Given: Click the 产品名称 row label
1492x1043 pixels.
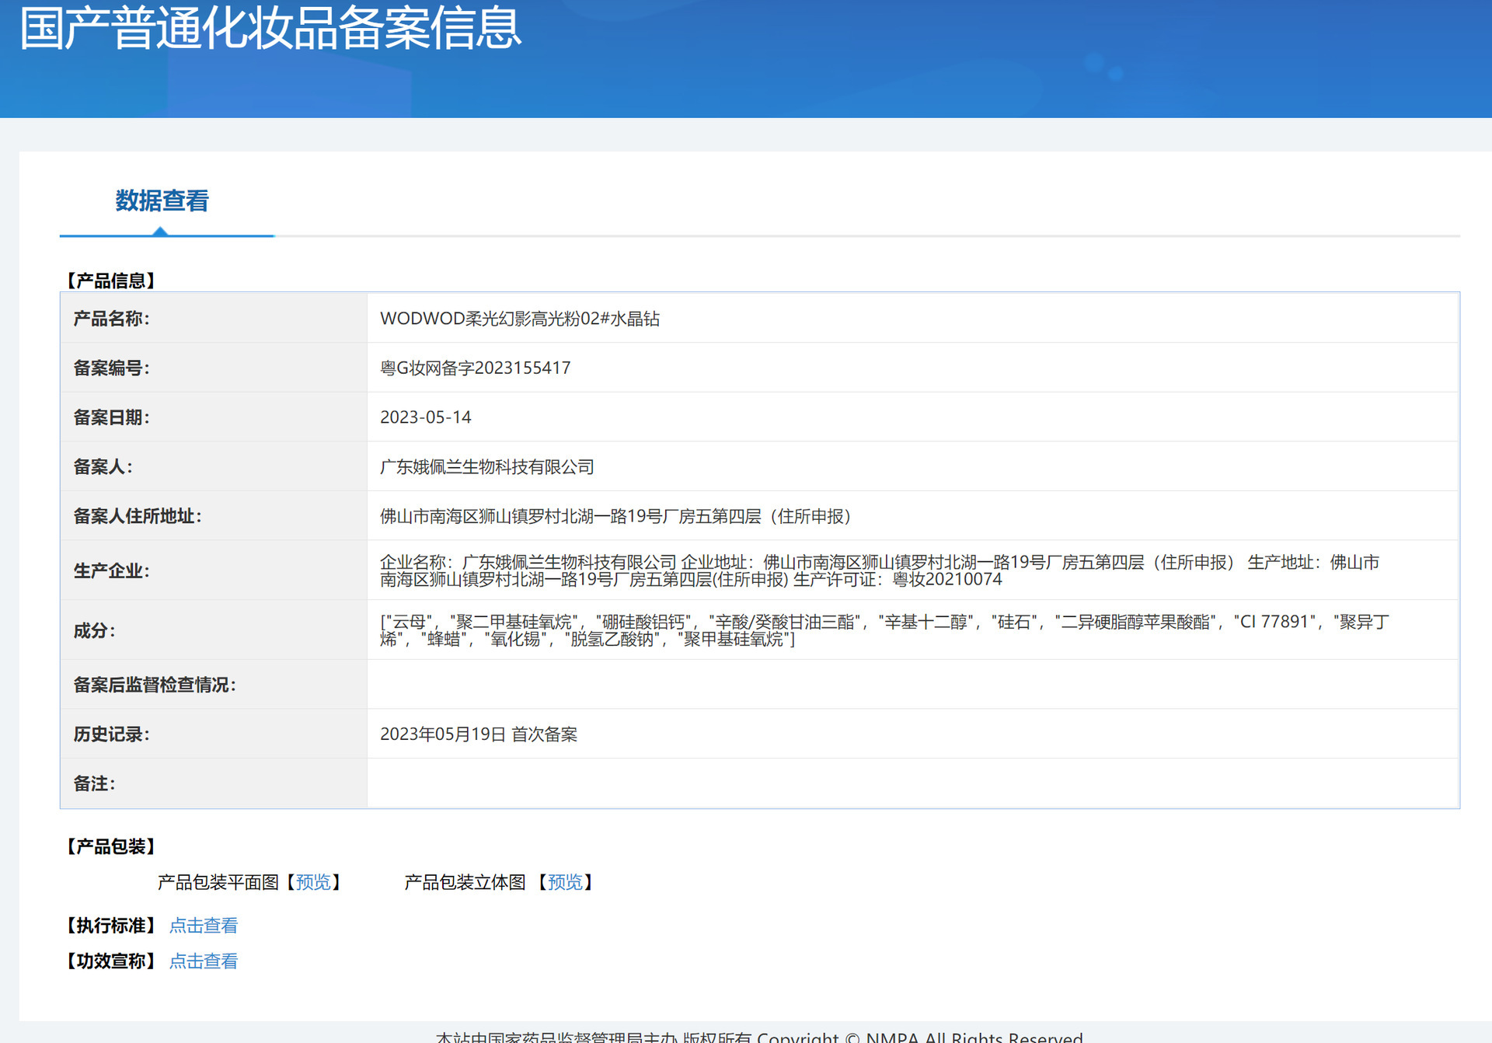Looking at the screenshot, I should pyautogui.click(x=111, y=319).
